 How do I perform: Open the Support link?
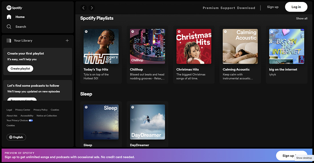[228, 8]
